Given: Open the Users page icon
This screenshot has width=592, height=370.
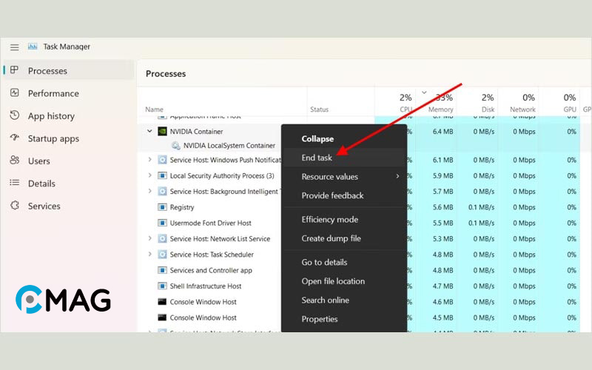Looking at the screenshot, I should click(x=14, y=161).
